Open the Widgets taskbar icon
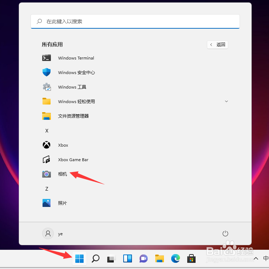The image size is (269, 269). click(128, 258)
